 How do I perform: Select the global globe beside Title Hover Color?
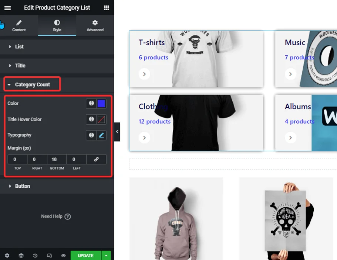tap(91, 119)
